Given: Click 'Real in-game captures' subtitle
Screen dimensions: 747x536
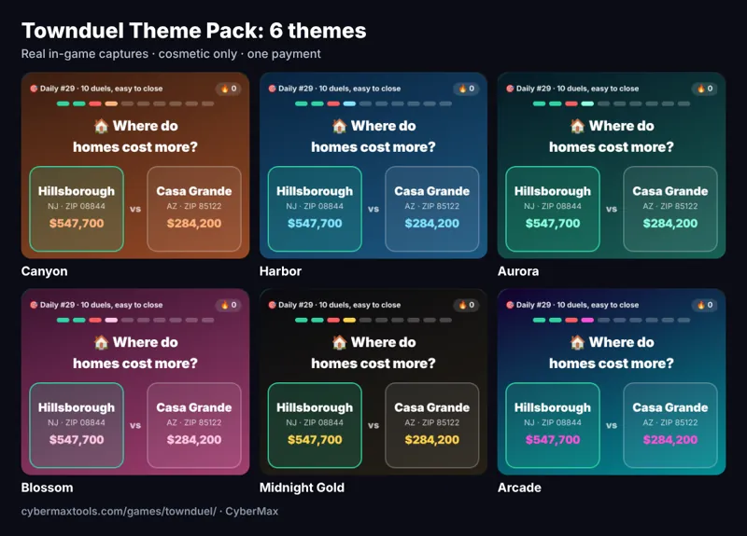Looking at the screenshot, I should [x=85, y=54].
